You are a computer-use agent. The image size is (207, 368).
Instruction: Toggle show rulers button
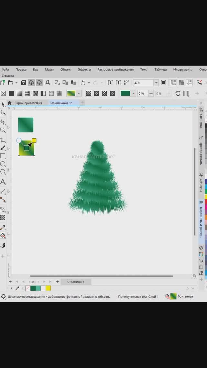coord(173,83)
